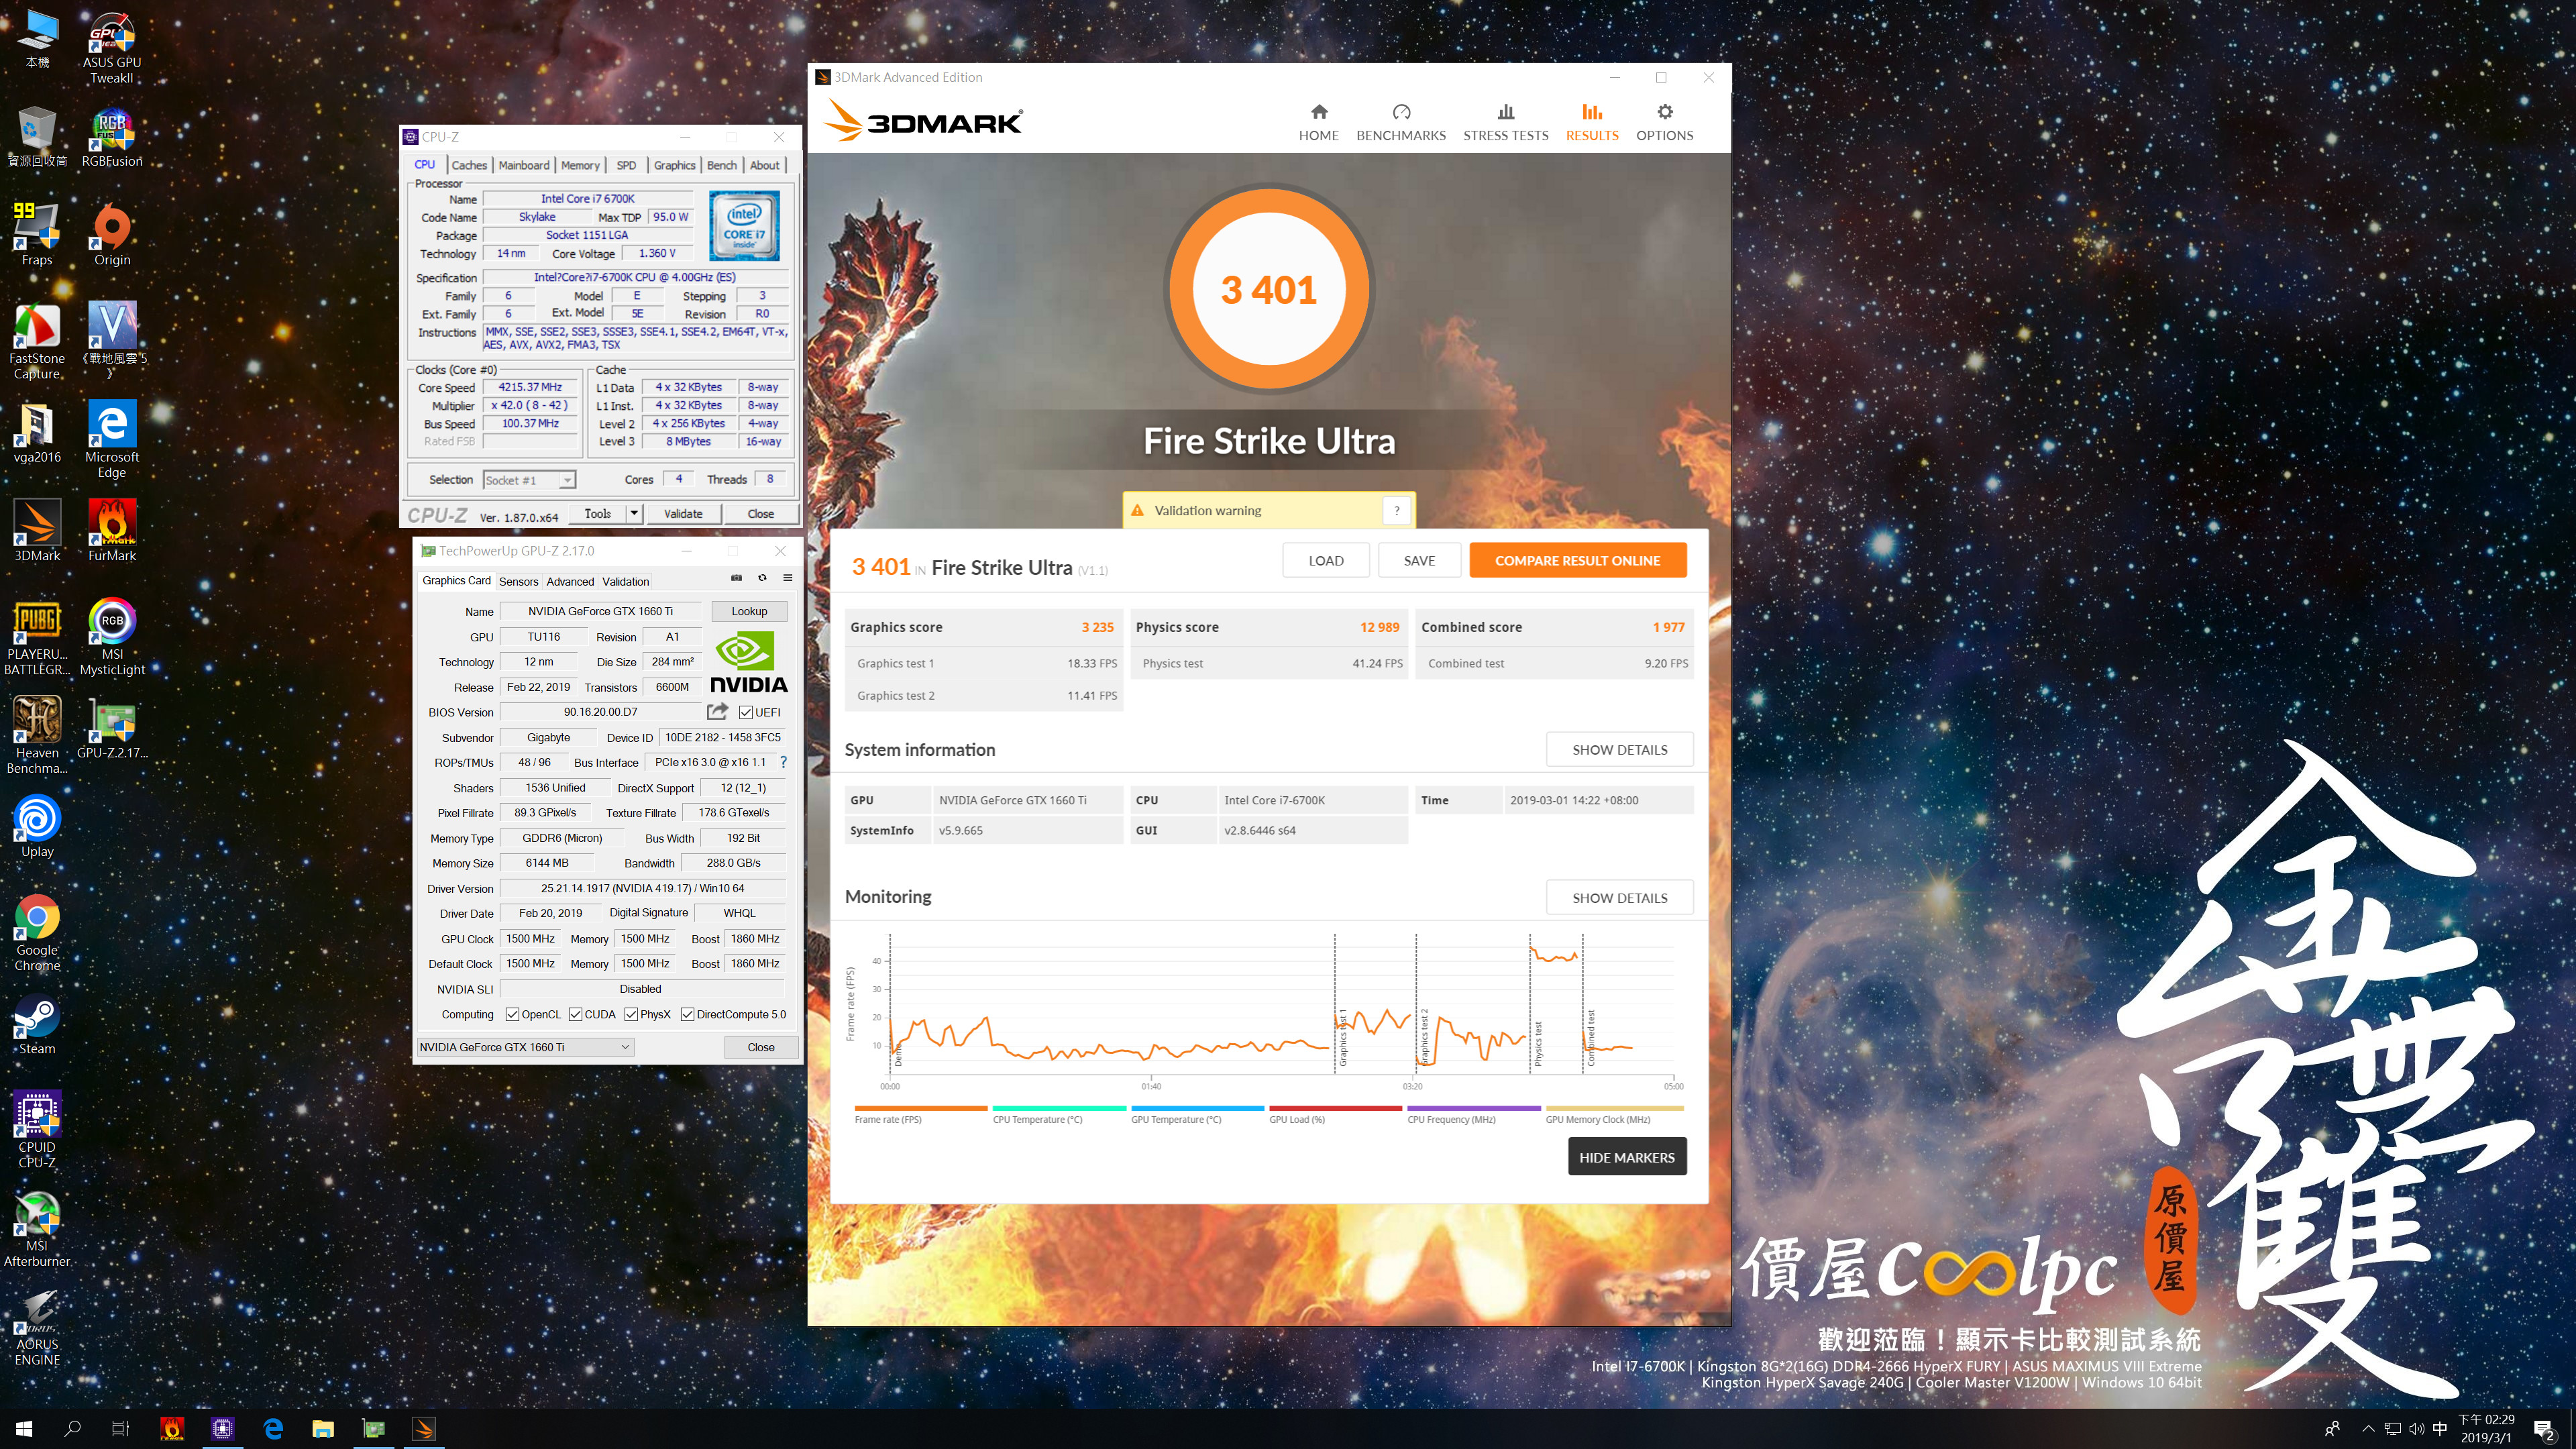Open Uplay desktop icon
This screenshot has height=1449, width=2576.
[37, 826]
